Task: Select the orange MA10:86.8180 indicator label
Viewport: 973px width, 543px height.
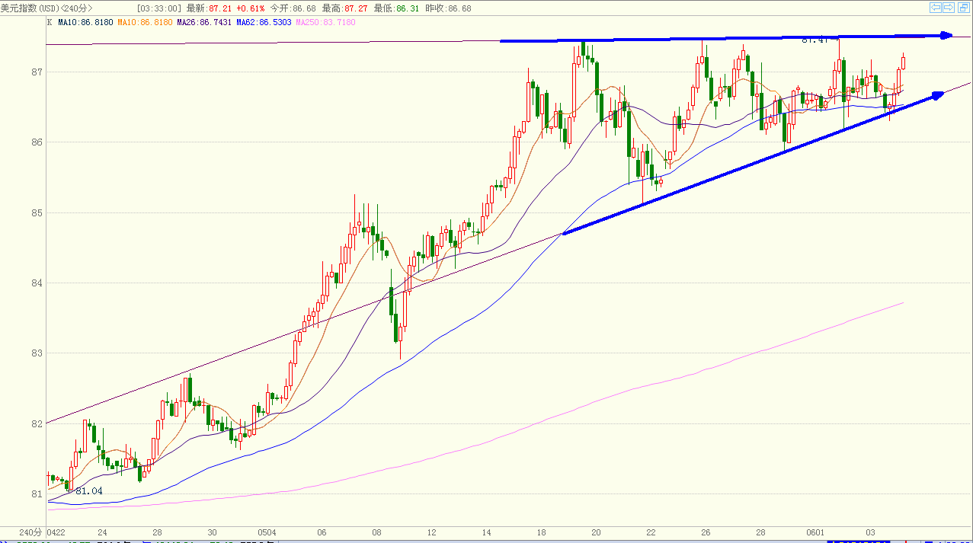Action: point(145,23)
